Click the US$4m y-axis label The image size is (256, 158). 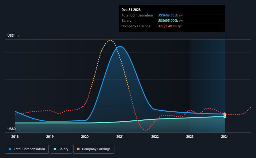coord(13,35)
